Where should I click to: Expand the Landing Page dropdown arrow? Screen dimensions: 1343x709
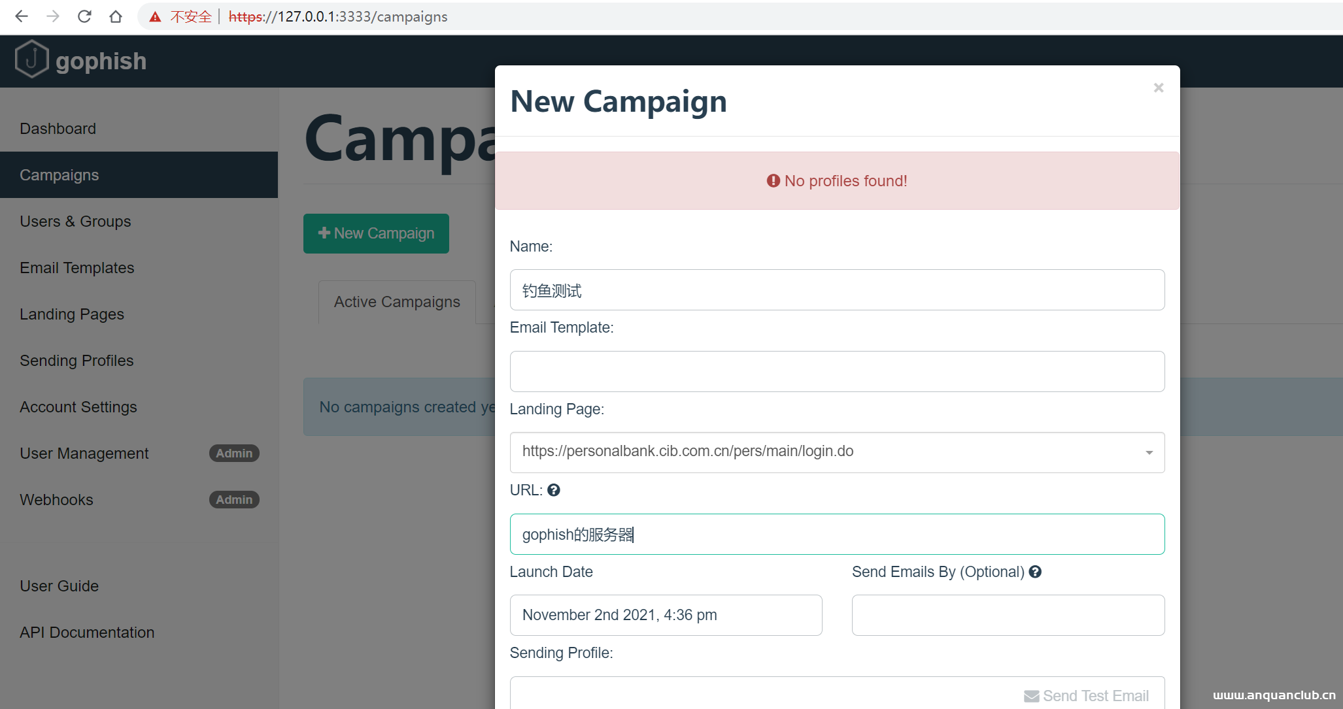pos(1149,452)
